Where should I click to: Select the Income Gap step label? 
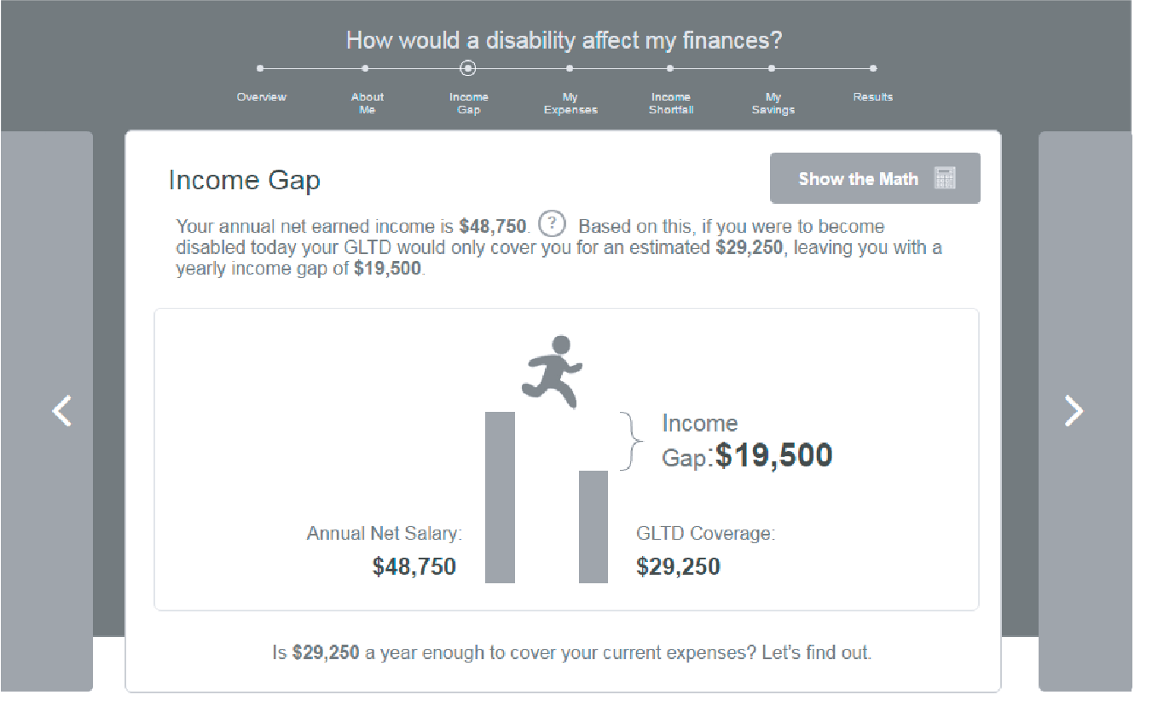(x=468, y=103)
